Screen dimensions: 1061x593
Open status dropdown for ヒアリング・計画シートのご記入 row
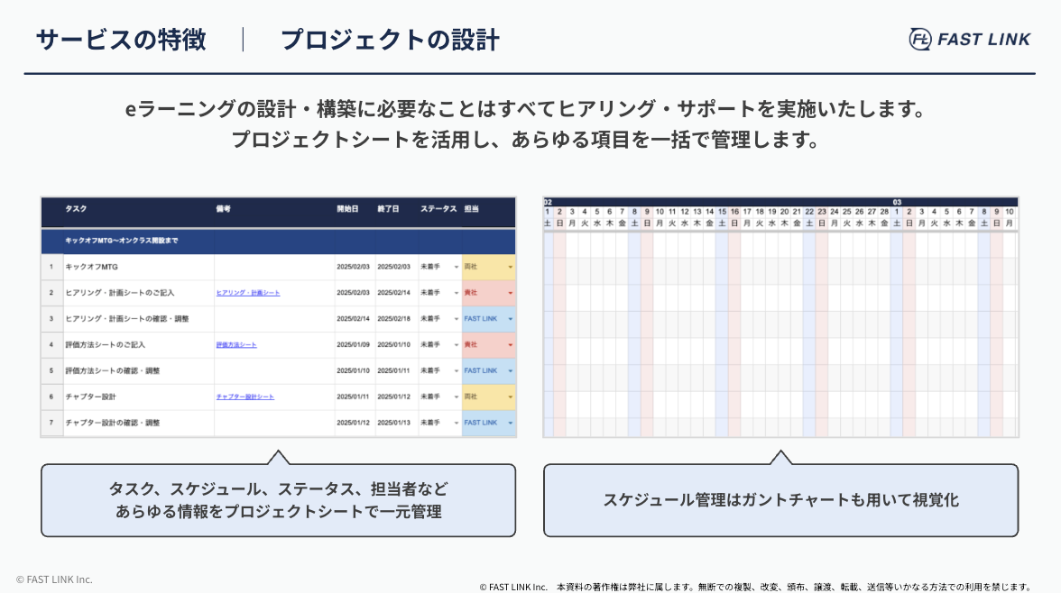(x=457, y=293)
